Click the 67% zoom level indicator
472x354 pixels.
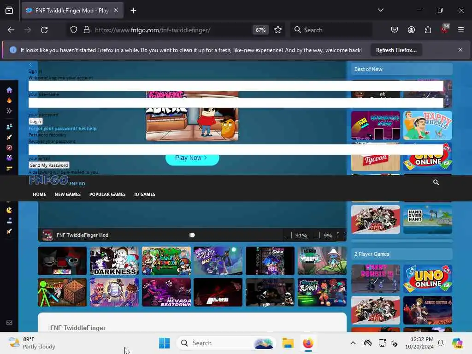pos(260,30)
